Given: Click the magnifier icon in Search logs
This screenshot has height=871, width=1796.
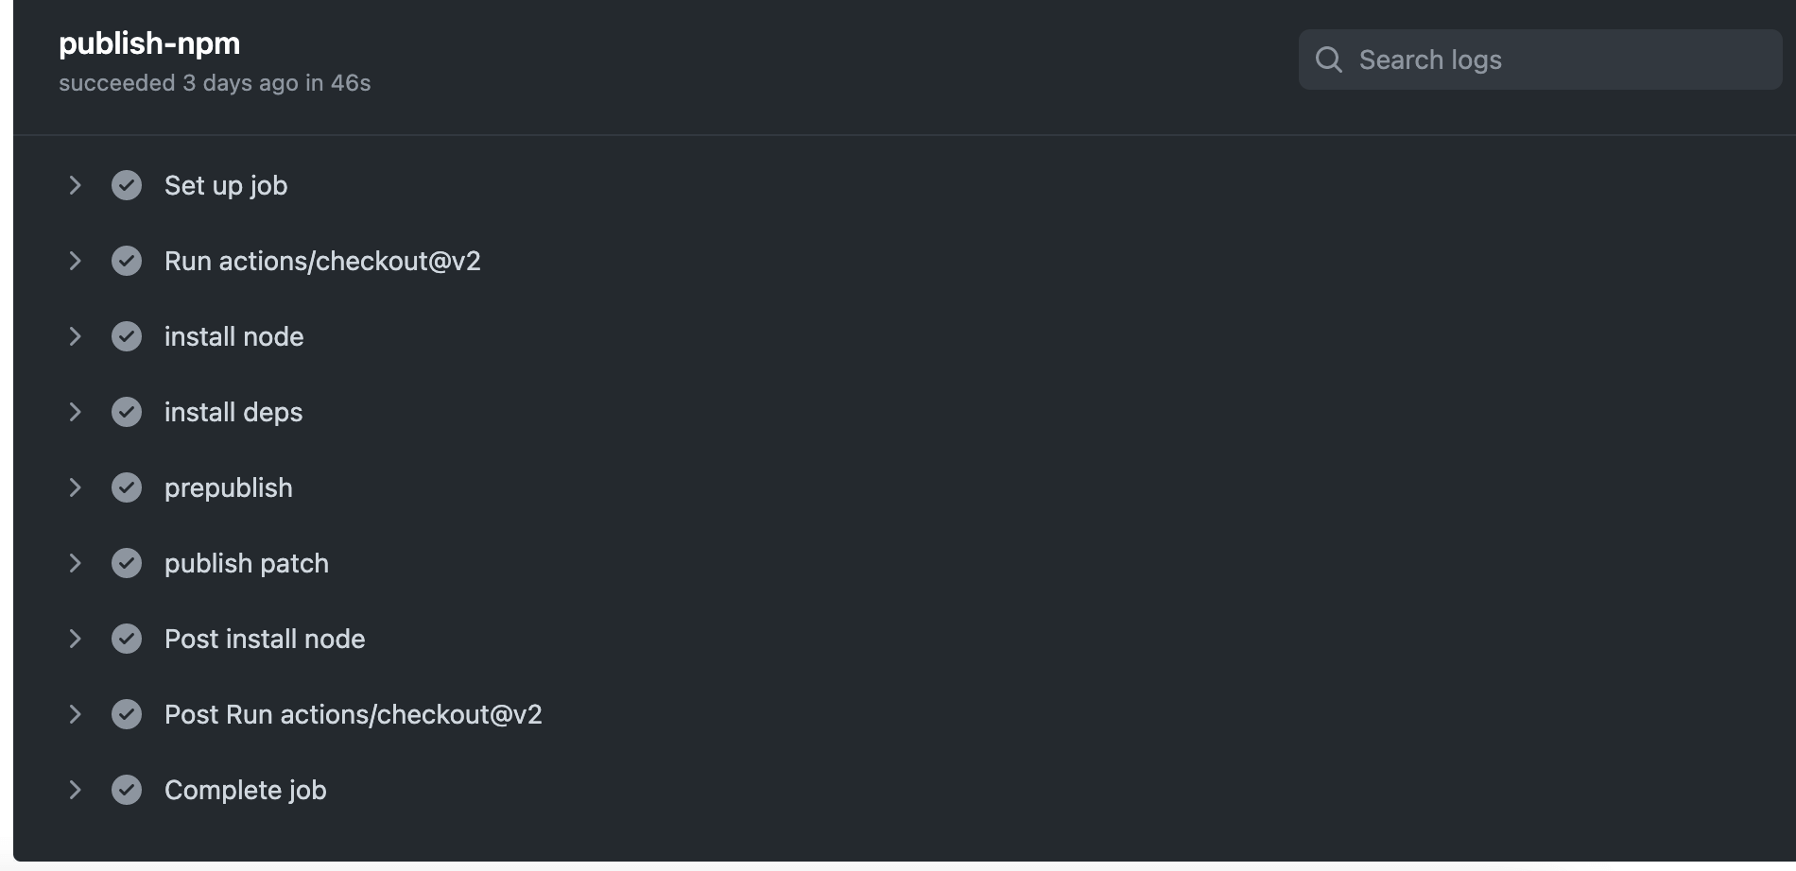Looking at the screenshot, I should click(1328, 60).
